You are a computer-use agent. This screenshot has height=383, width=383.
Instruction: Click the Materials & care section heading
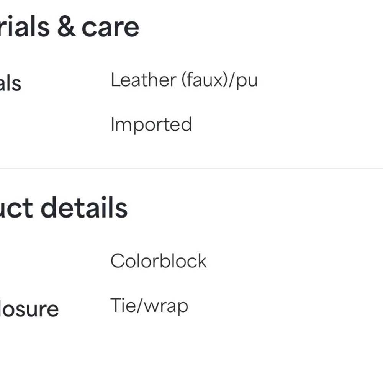coord(70,26)
